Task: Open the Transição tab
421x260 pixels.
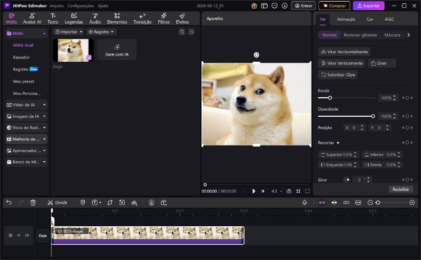Action: (143, 19)
